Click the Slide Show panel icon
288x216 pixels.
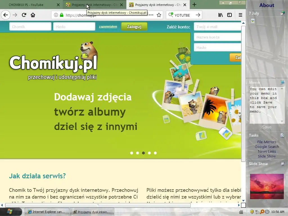[x=282, y=164]
